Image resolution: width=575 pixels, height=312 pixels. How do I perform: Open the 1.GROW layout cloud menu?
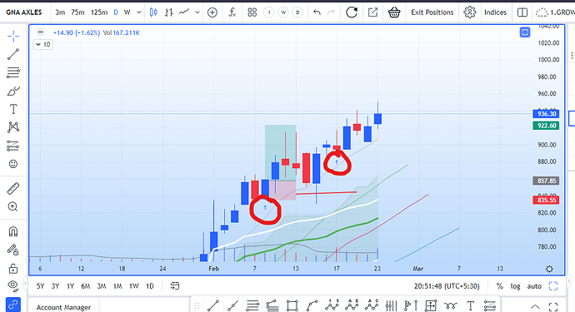click(x=555, y=12)
